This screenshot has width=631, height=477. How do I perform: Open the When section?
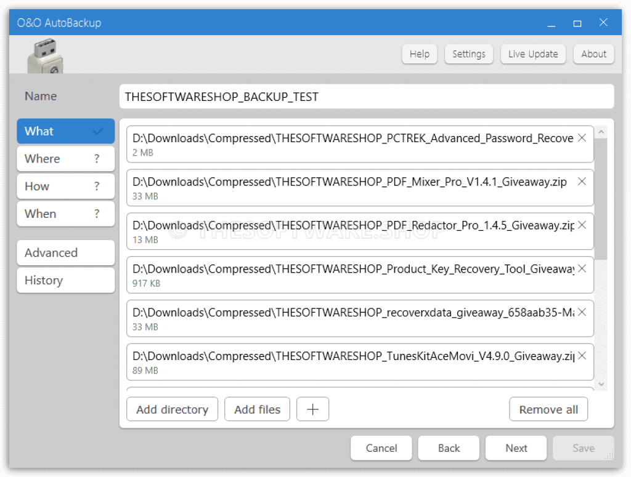65,214
